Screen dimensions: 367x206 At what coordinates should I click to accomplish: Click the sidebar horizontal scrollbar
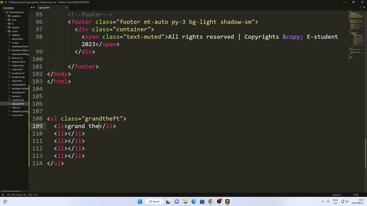10,191
